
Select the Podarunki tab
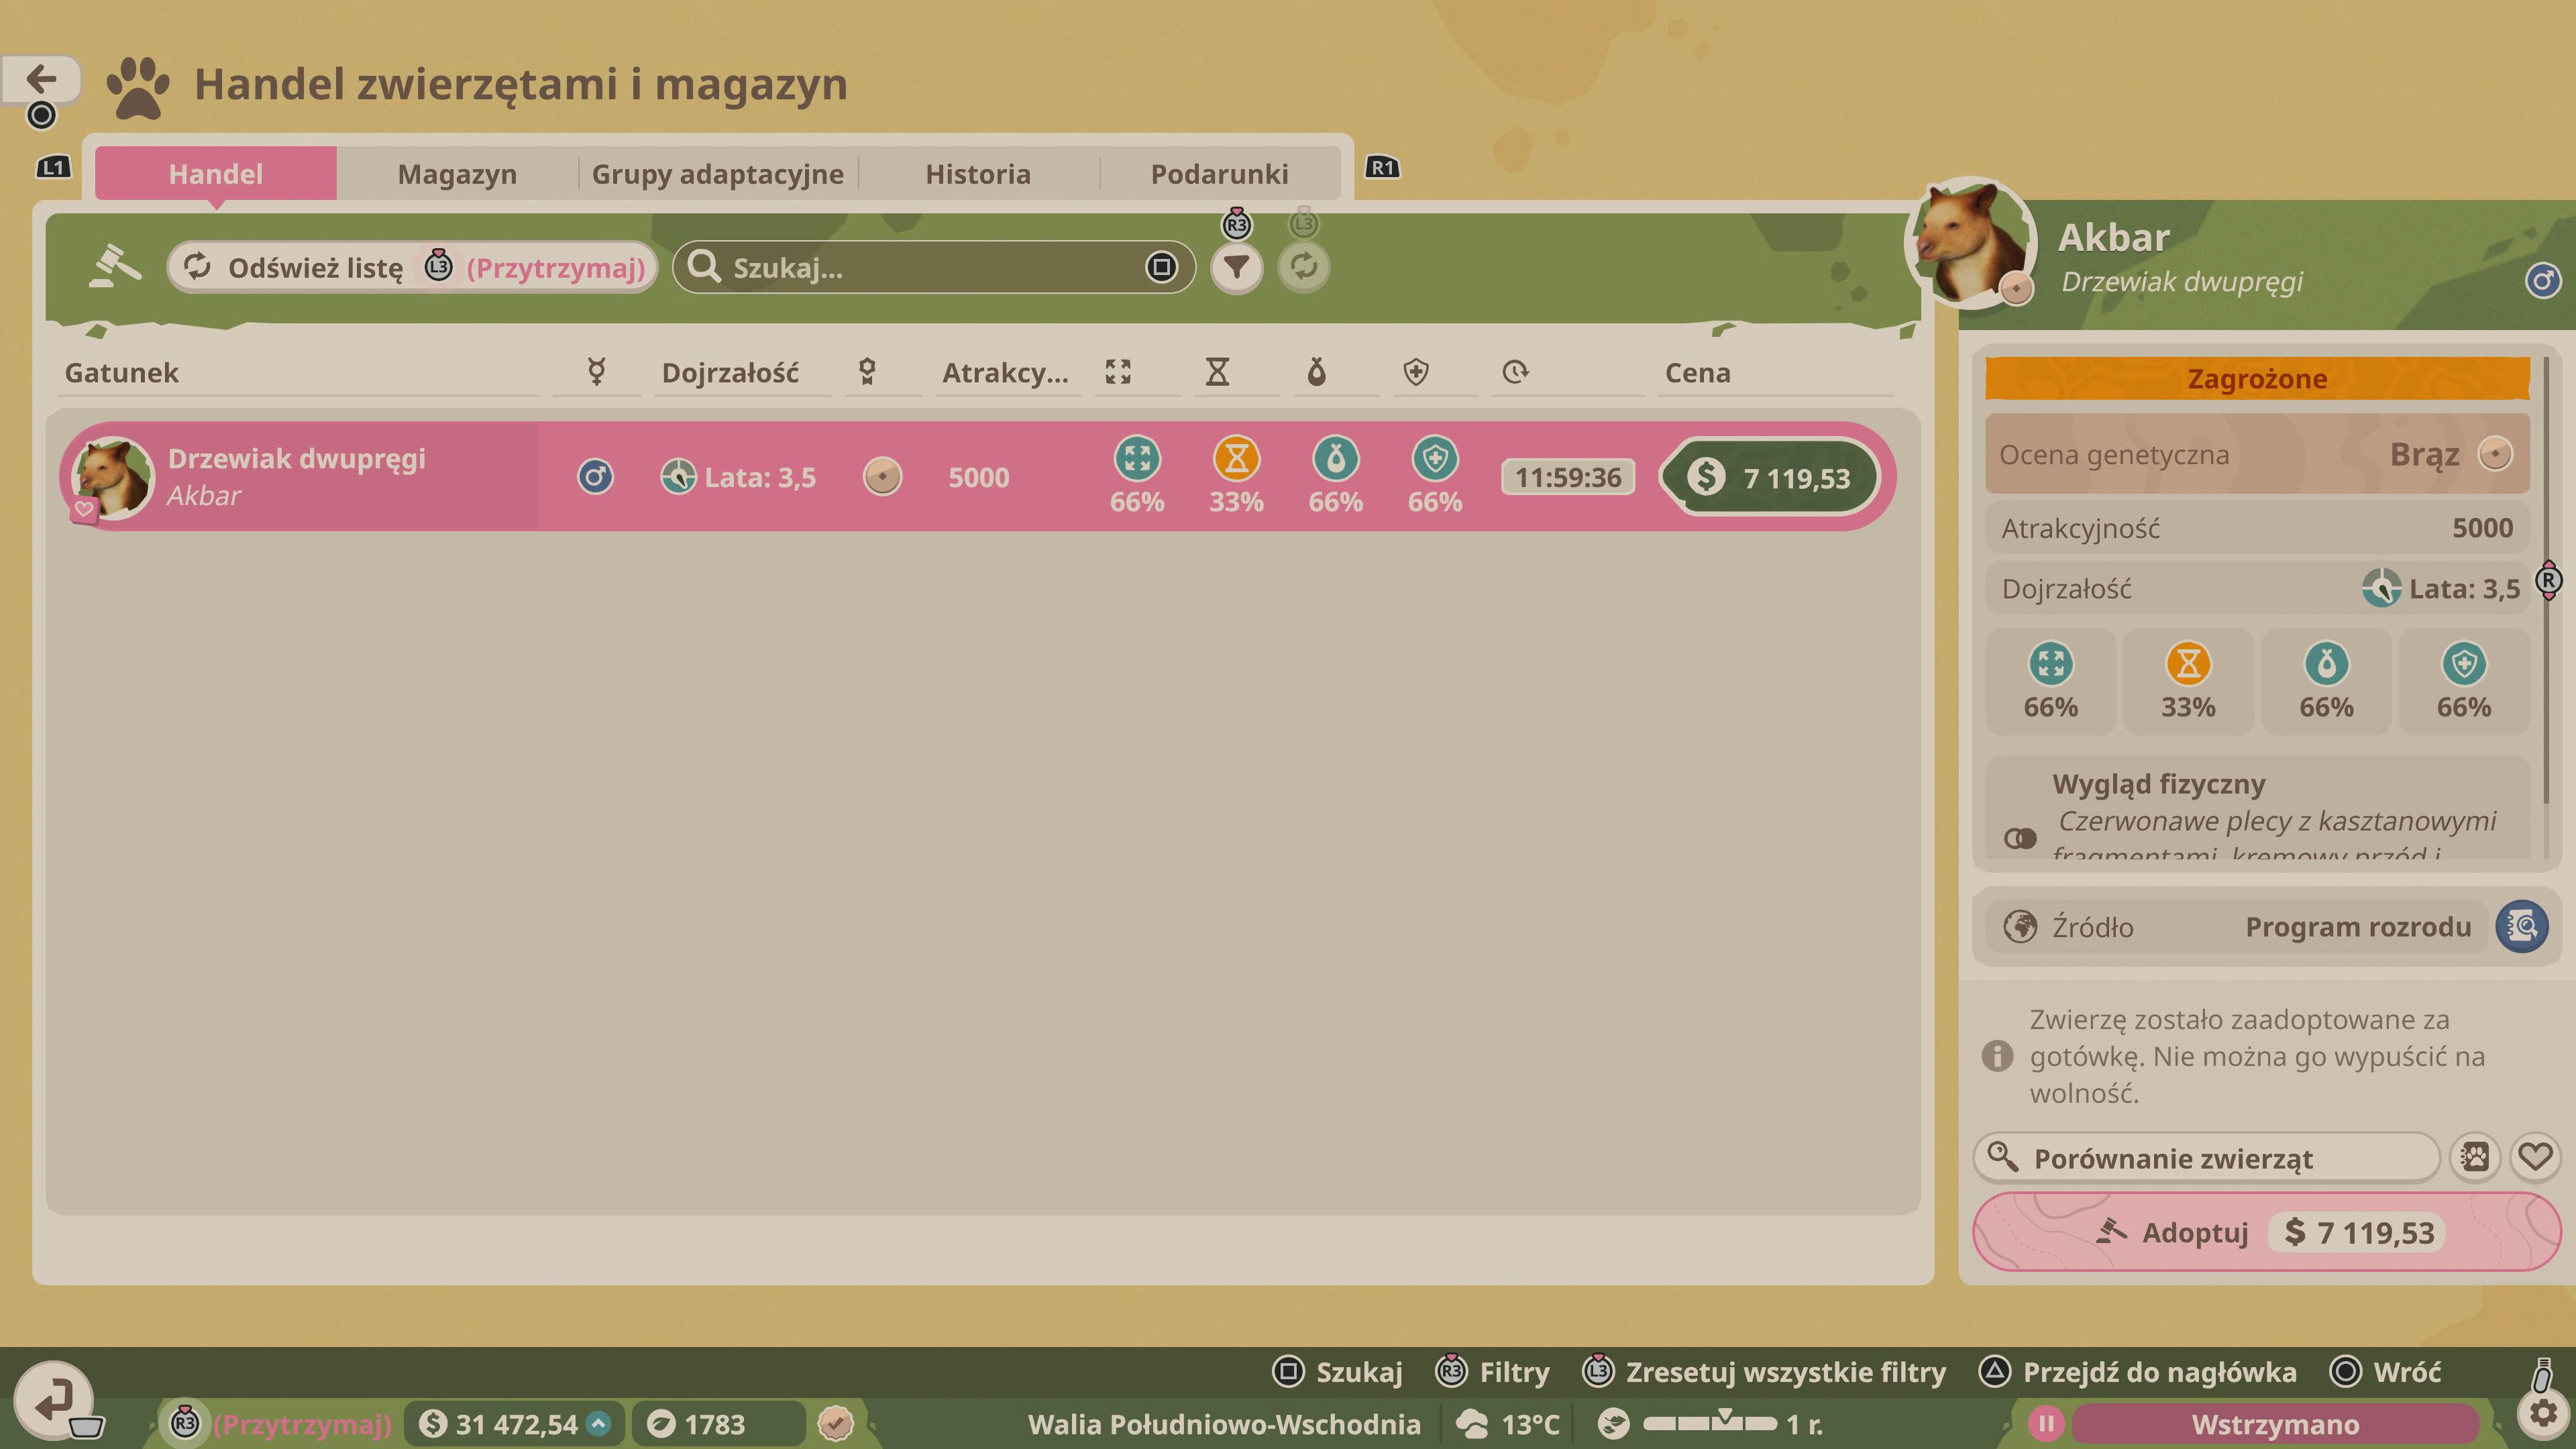1219,173
